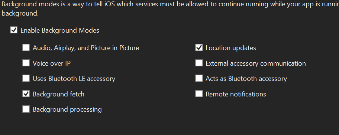Tick the Audio, Airplay, and Picture in Picture checkbox
The width and height of the screenshot is (339, 135).
click(26, 47)
